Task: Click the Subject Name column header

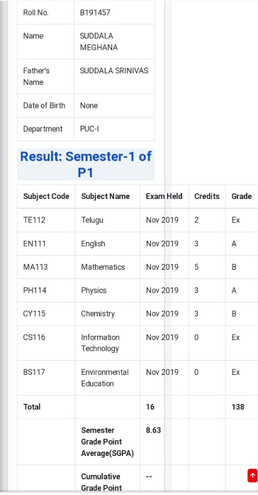Action: coord(106,196)
